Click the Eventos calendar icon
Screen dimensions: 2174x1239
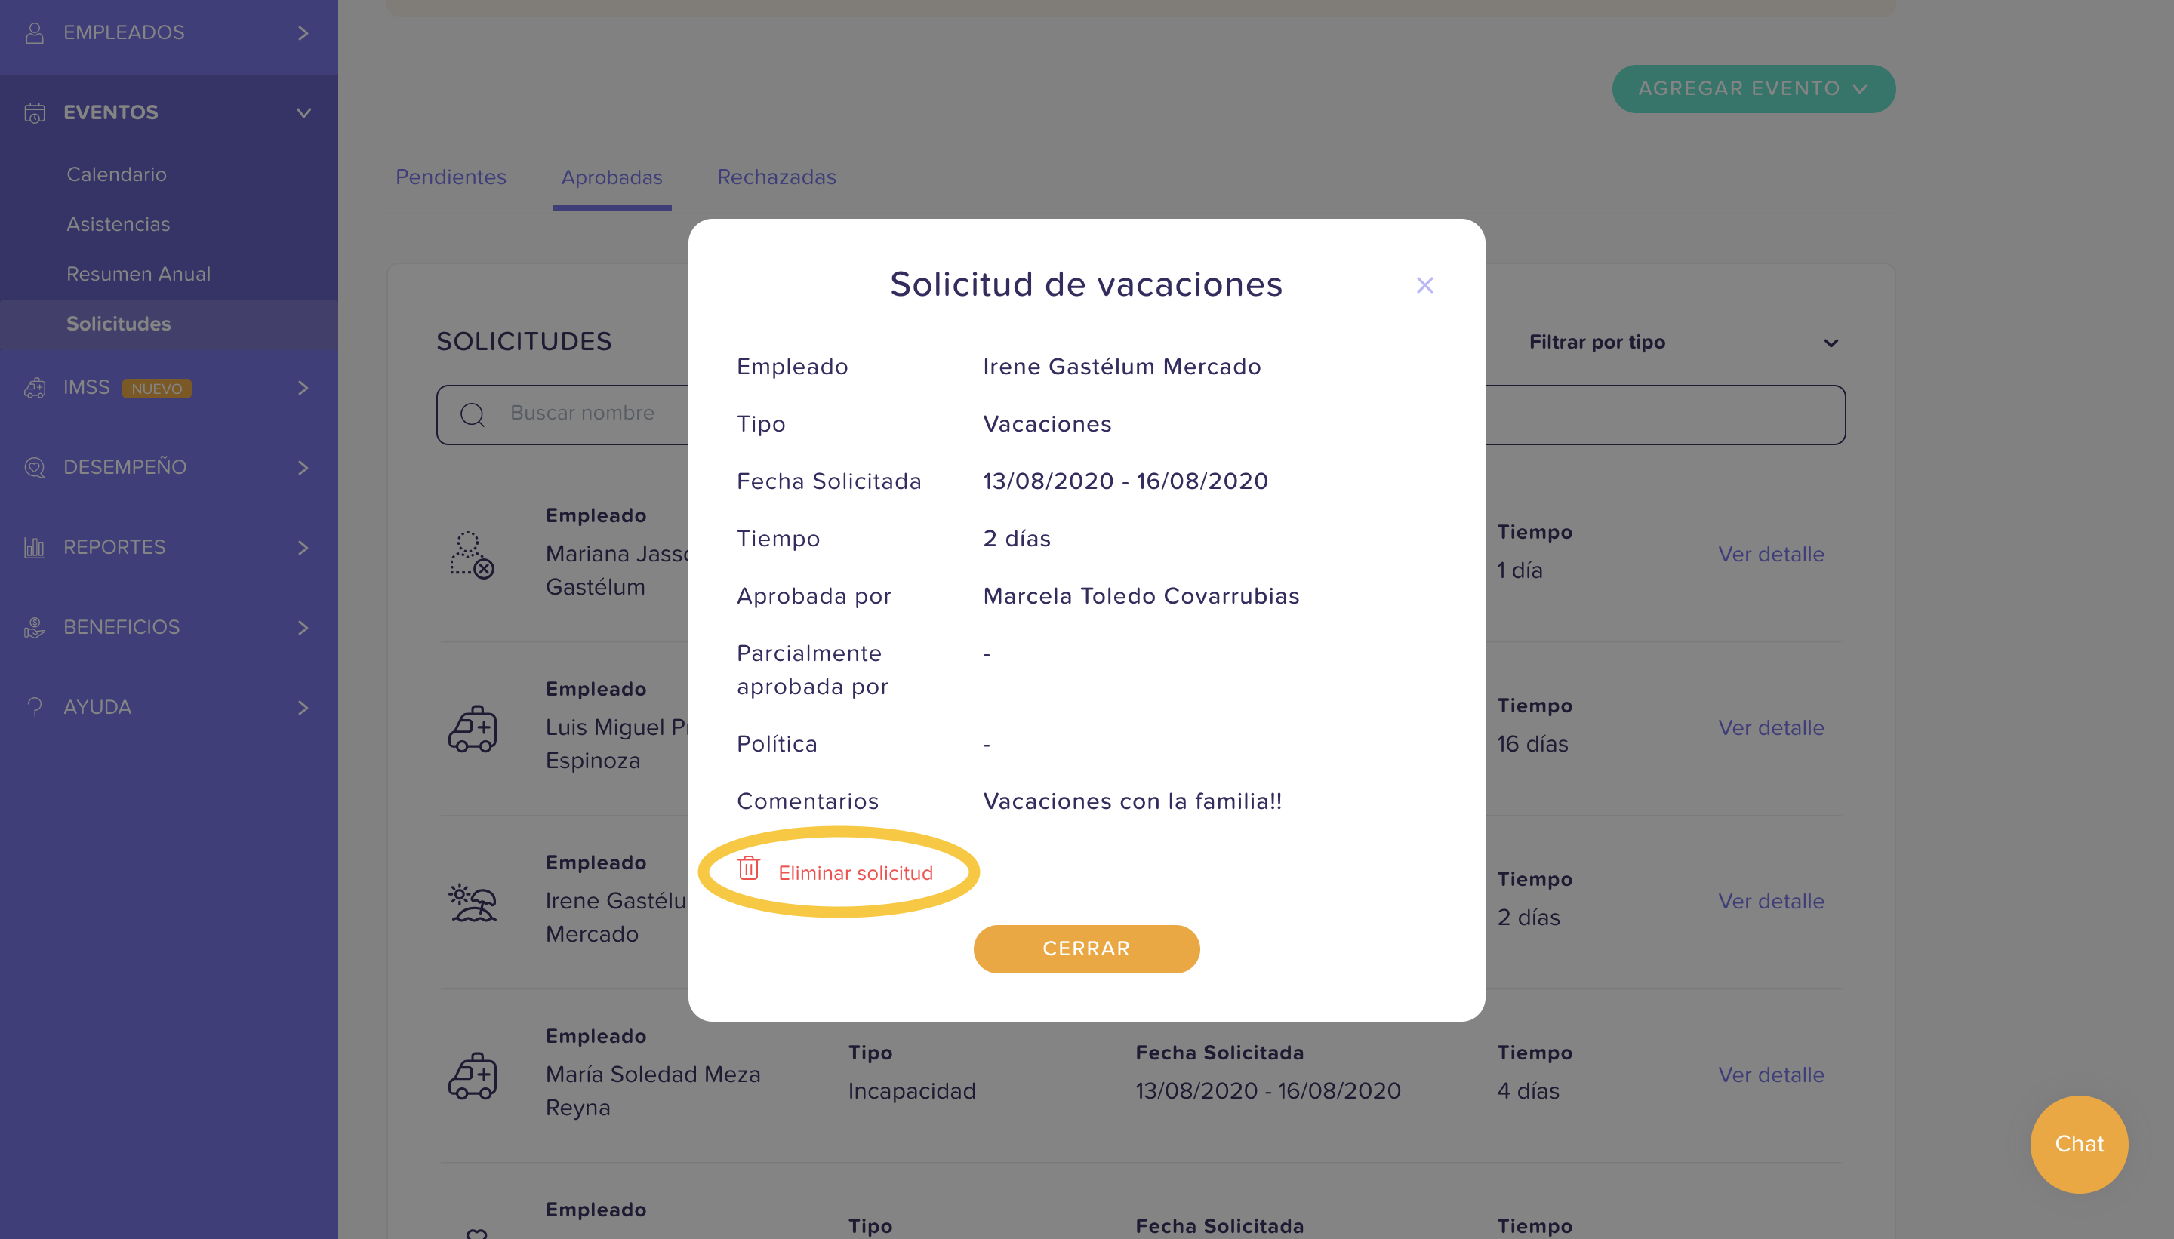[35, 112]
